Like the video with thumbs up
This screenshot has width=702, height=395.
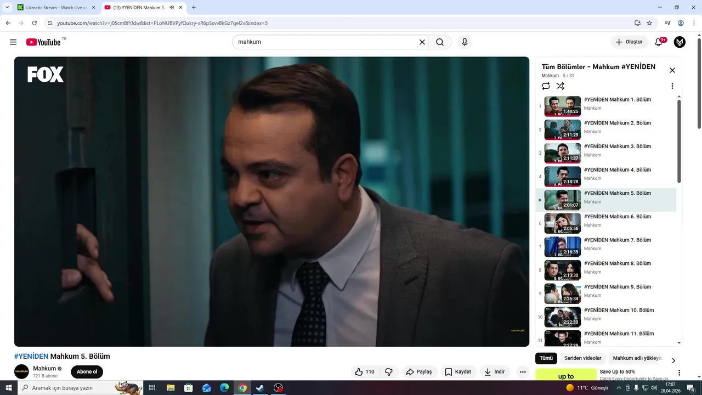[x=364, y=372]
